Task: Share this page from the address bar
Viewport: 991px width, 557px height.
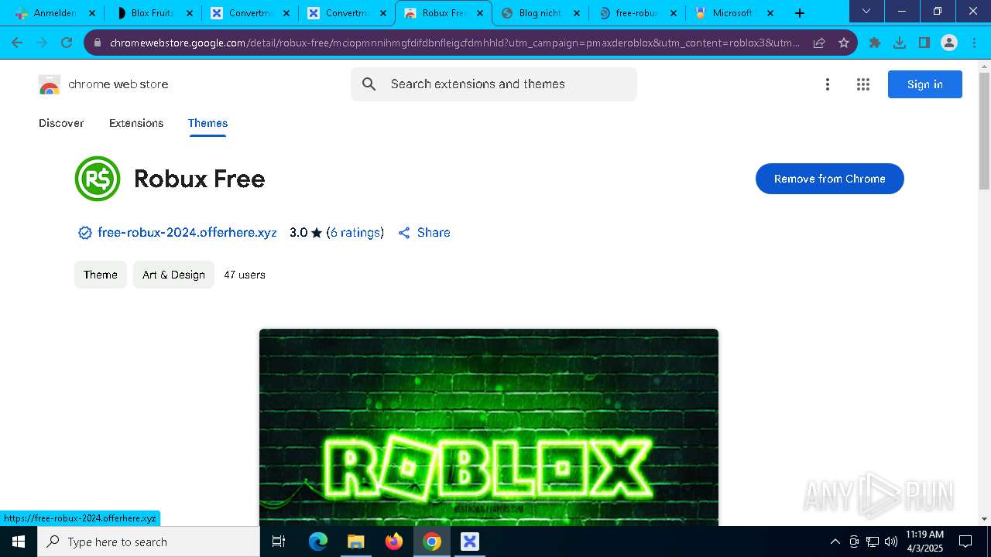Action: [819, 43]
